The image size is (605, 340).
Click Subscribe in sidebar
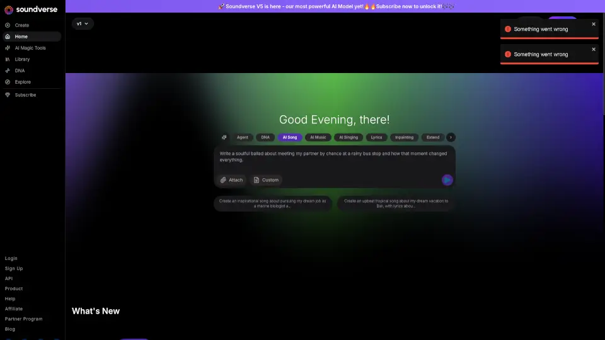coord(32,95)
